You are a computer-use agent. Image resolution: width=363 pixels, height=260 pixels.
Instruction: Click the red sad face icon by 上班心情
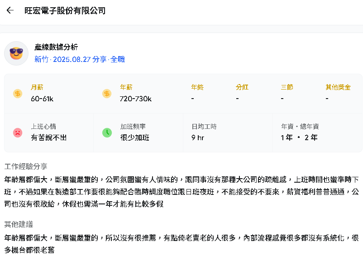[18, 133]
